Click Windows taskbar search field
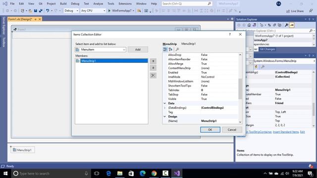The height and width of the screenshot is (178, 317). (51, 174)
